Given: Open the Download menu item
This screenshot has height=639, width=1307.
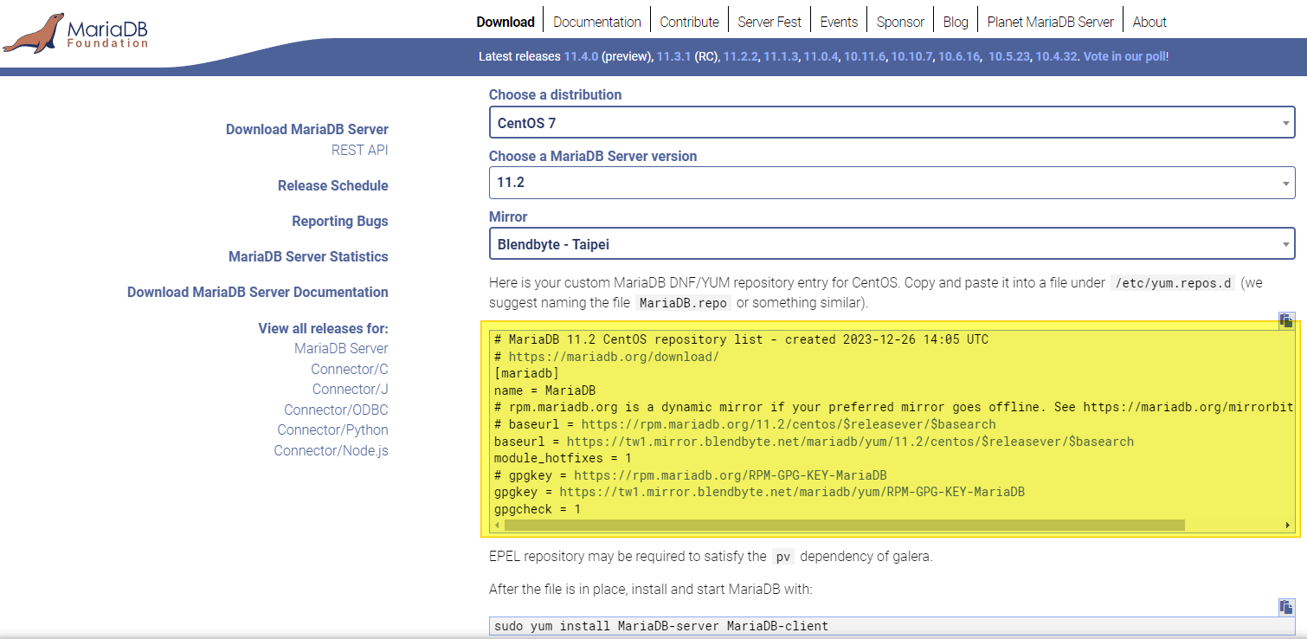Looking at the screenshot, I should click(505, 22).
